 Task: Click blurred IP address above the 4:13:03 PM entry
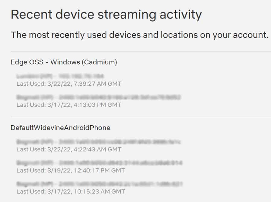(120, 98)
